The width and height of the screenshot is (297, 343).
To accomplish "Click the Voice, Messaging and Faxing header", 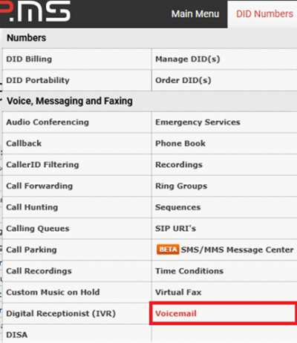I will click(x=70, y=101).
